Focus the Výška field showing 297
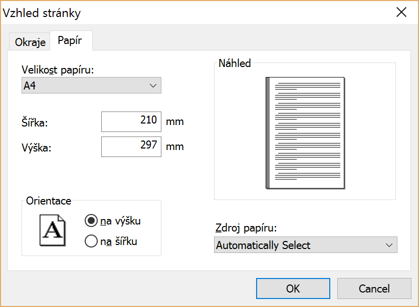 pyautogui.click(x=131, y=146)
